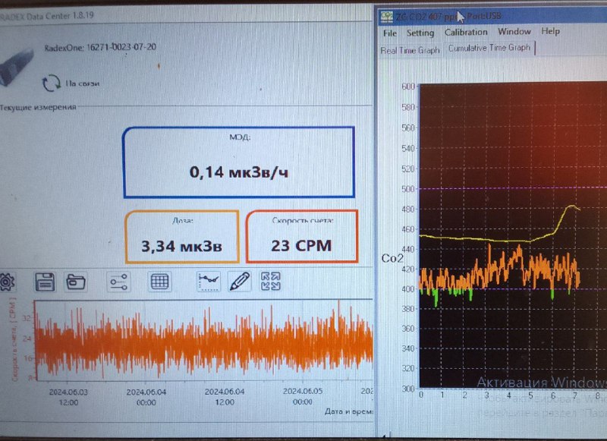Click the 2024.06.04 12:00 axis label

pos(225,397)
